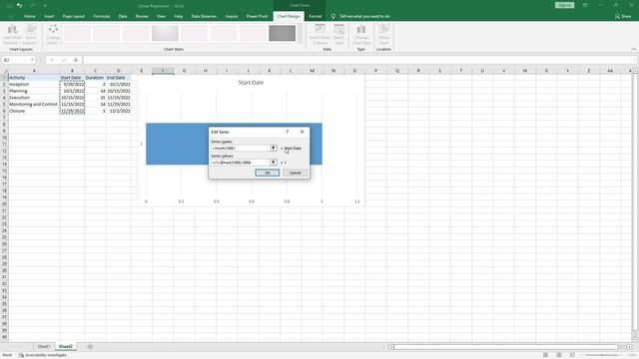Select the Duration header cell

(95, 78)
